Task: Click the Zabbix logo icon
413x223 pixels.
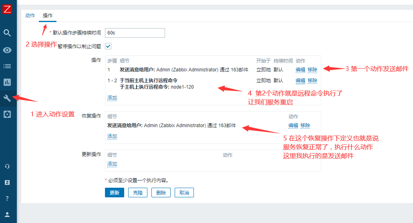Action: (x=7, y=9)
